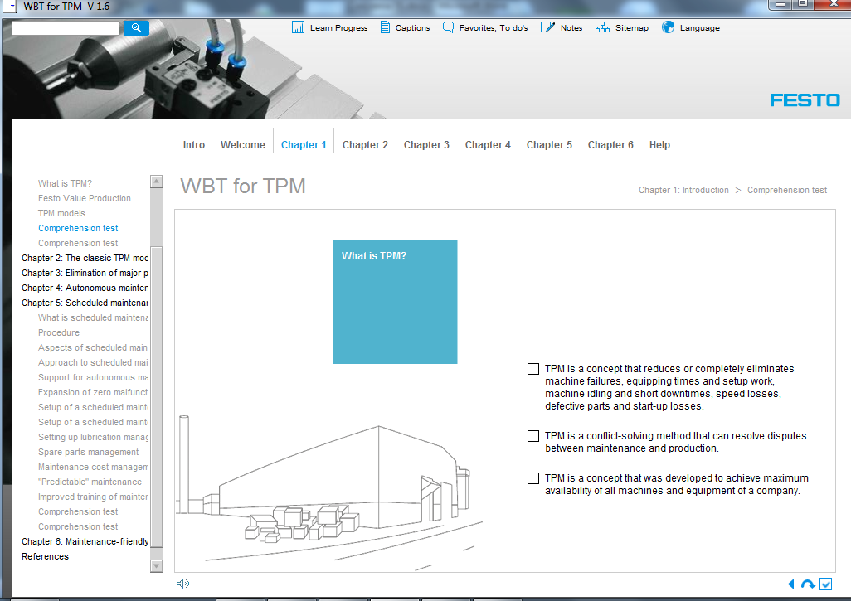Click the Sitemap hierarchy icon
This screenshot has width=851, height=601.
point(602,27)
